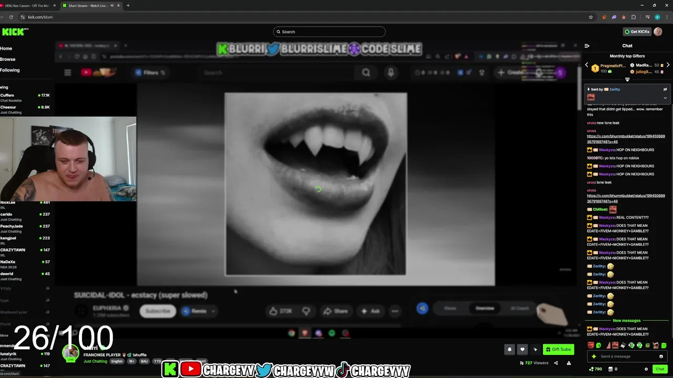Open the shop icon next to 0
Image resolution: width=673 pixels, height=378 pixels.
tap(610, 369)
